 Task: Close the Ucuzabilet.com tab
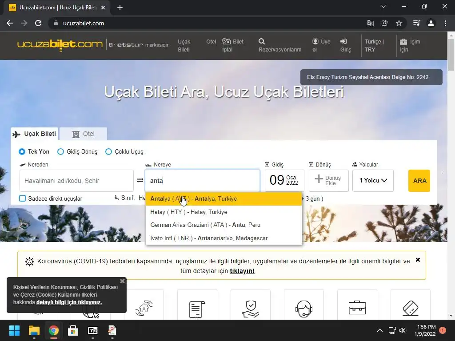103,8
